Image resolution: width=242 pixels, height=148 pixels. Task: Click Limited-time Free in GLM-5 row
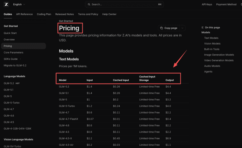[x=149, y=100]
